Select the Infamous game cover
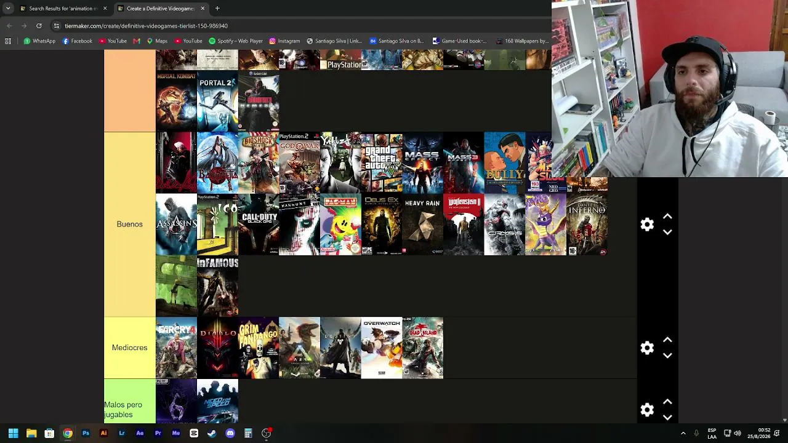788x443 pixels. (217, 286)
